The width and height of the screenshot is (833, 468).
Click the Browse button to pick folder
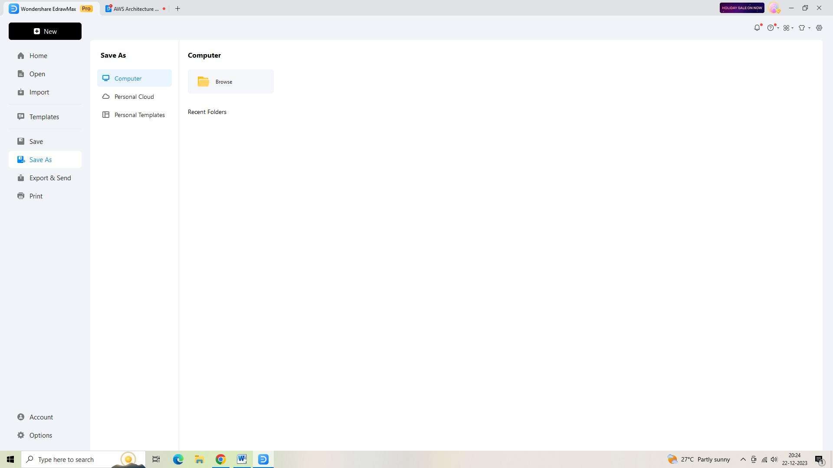[230, 81]
